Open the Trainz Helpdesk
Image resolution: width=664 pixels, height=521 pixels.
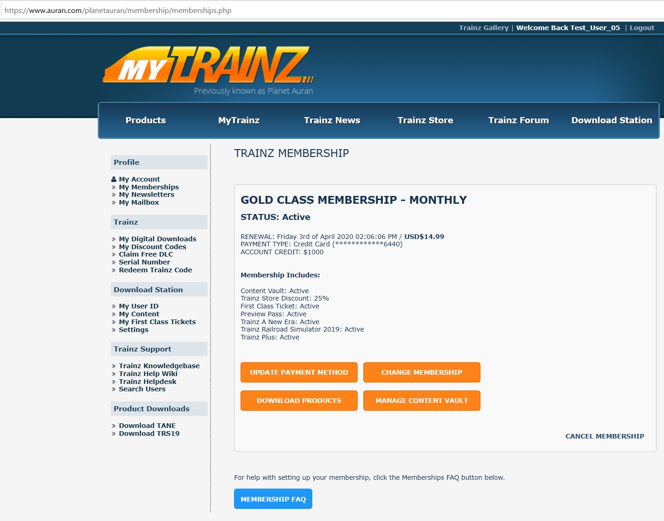coord(147,382)
